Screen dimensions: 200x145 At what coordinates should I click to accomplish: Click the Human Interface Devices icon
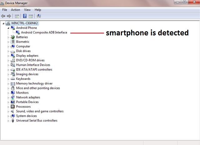click(x=13, y=65)
